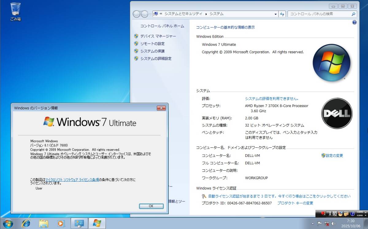Image resolution: width=368 pixels, height=229 pixels.
Task: Click the network status tray icon
Action: point(326,224)
